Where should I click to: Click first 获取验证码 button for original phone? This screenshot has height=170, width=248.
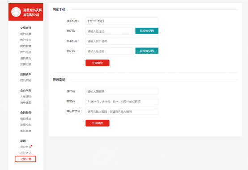[147, 31]
